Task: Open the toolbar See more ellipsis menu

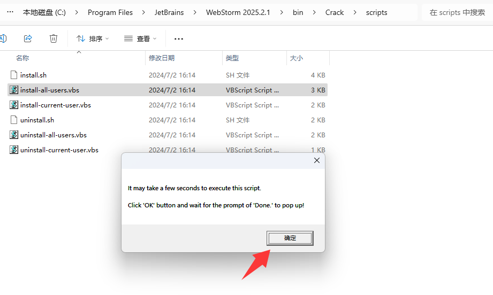Action: tap(179, 39)
